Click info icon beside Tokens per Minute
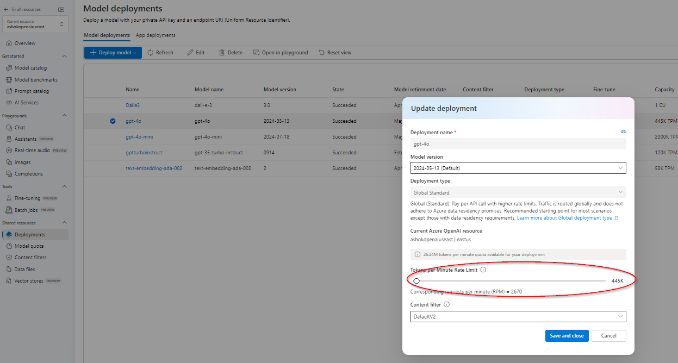The image size is (678, 363). coord(483,270)
